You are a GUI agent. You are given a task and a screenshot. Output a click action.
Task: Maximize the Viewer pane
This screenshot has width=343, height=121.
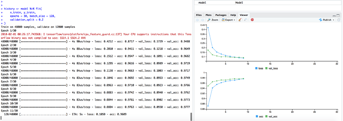click(x=338, y=16)
